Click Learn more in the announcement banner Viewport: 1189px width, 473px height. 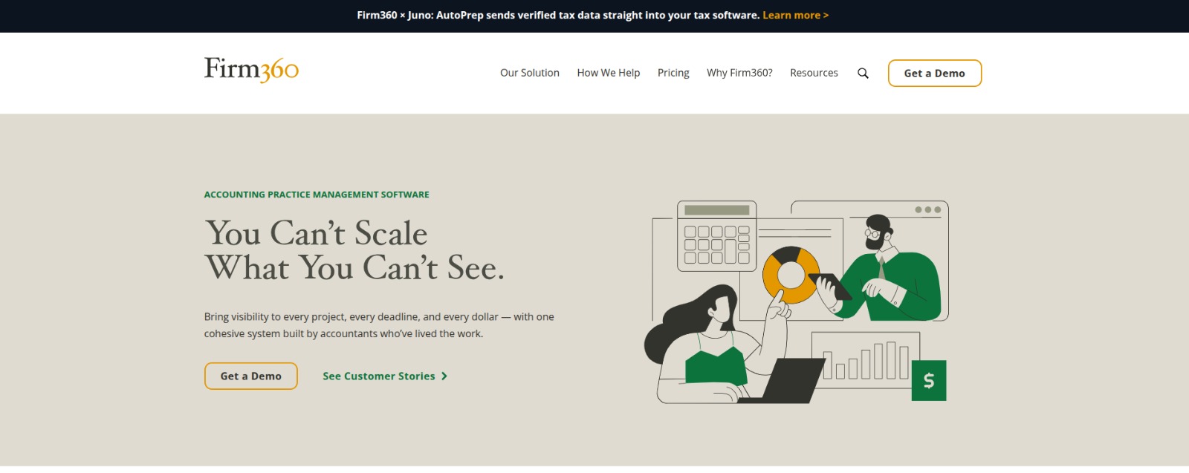[x=795, y=15]
